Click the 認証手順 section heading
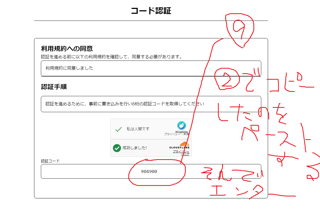The height and width of the screenshot is (217, 320). point(54,87)
